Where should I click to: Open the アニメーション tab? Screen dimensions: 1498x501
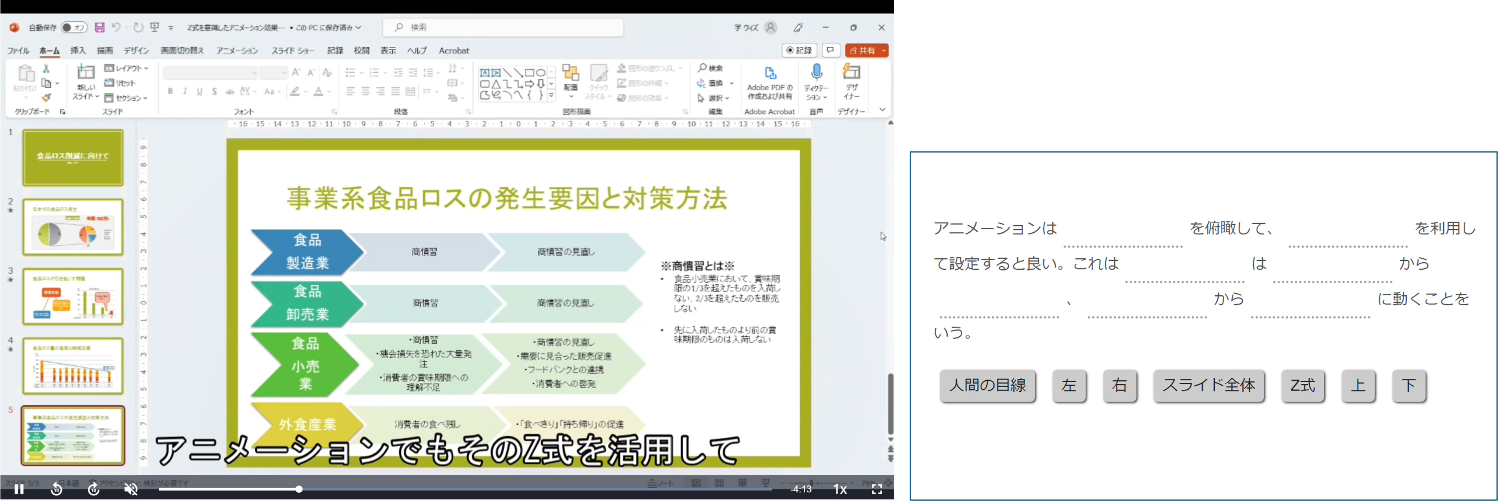(x=237, y=51)
